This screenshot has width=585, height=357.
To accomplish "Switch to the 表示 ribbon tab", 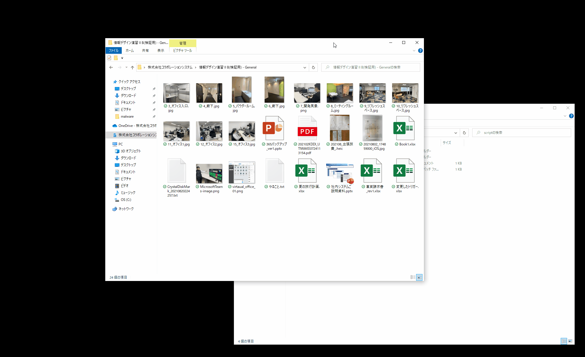I will click(x=160, y=51).
